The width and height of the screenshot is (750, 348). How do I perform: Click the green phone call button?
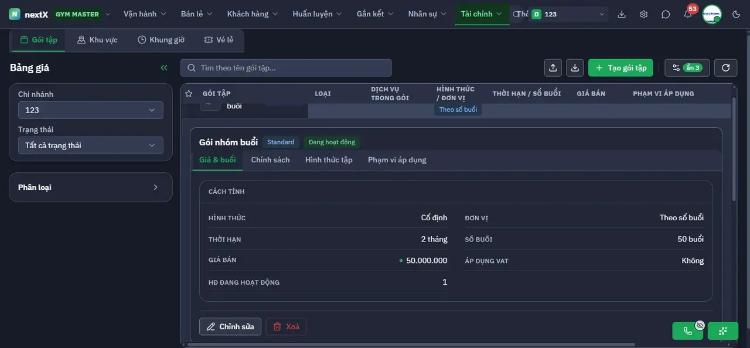point(688,331)
